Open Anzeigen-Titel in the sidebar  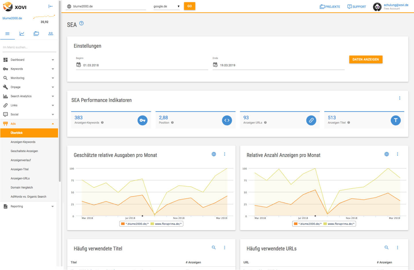(x=20, y=169)
